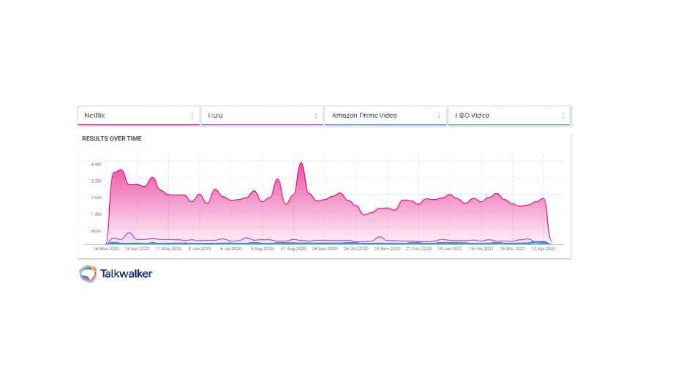Click the 'RESULTS OVER TIME' heading
Viewport: 673px width, 379px height.
pos(112,138)
